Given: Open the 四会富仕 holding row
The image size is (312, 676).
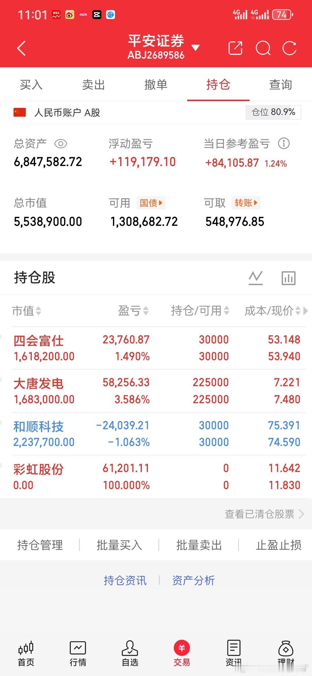Looking at the screenshot, I should coord(156,348).
